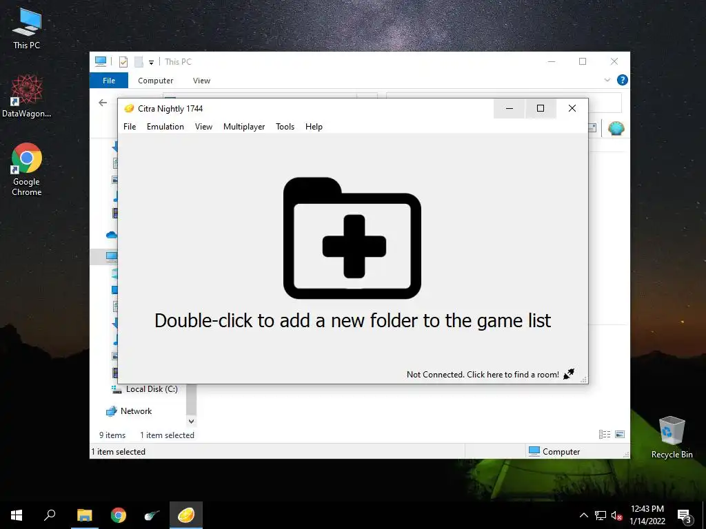706x529 pixels.
Task: Close the Citra Nightly window
Action: click(572, 108)
